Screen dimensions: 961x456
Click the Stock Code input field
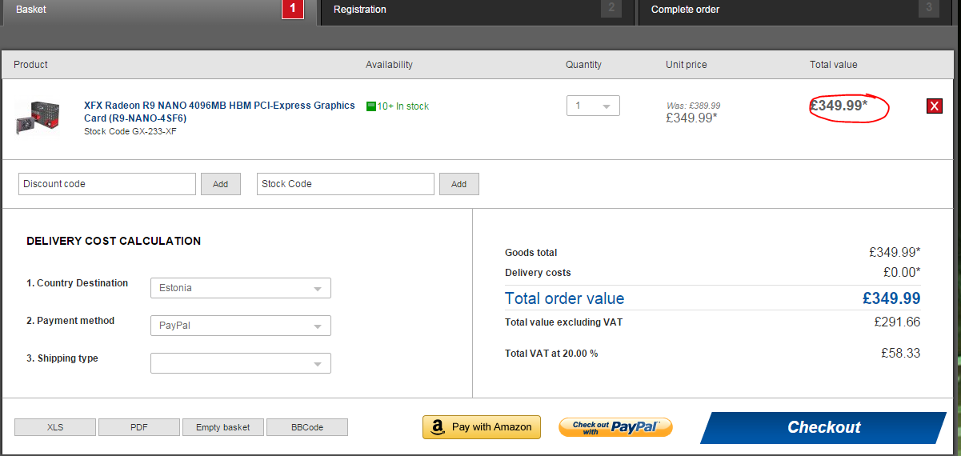346,184
